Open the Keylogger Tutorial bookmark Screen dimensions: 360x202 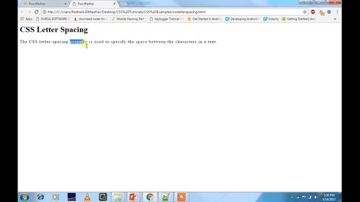click(x=166, y=19)
